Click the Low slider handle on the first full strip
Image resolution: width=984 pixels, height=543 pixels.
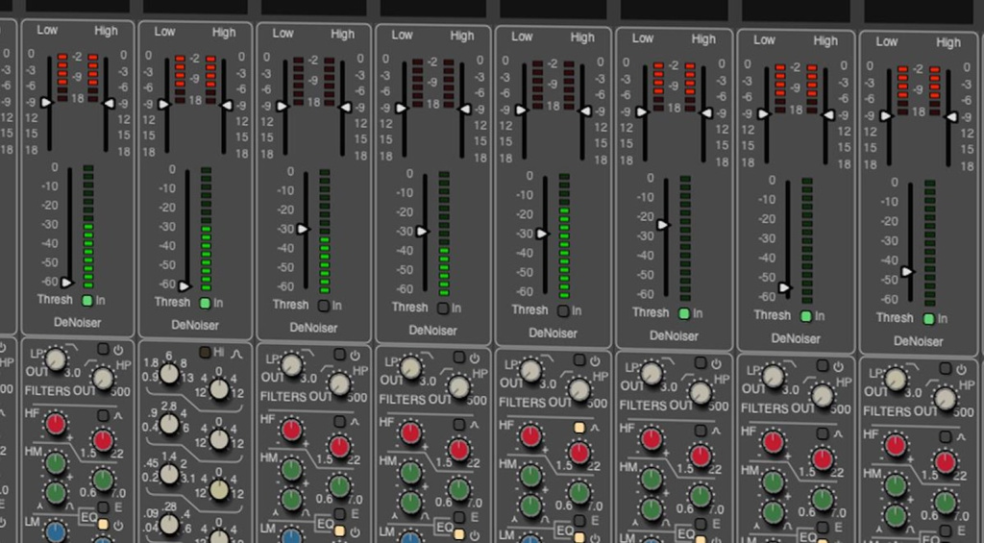[x=47, y=102]
